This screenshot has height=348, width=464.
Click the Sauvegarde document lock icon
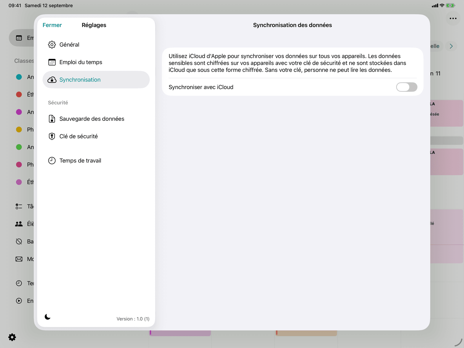click(52, 119)
